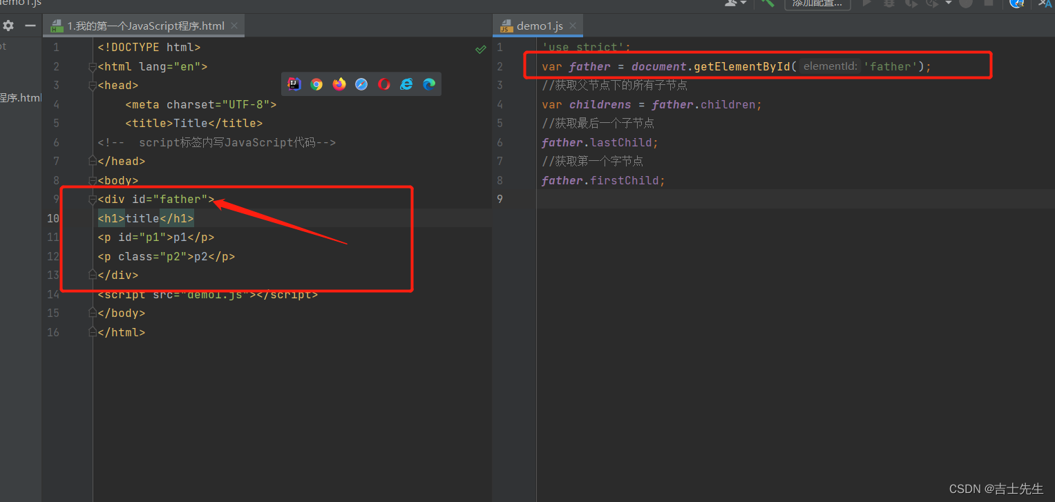Open the page in Internet Explorer
This screenshot has height=502, width=1055.
point(407,84)
